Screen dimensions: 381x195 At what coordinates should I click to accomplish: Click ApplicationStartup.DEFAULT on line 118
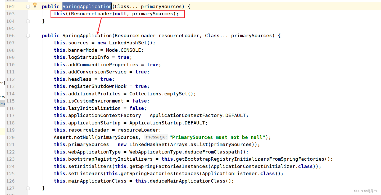167,123
